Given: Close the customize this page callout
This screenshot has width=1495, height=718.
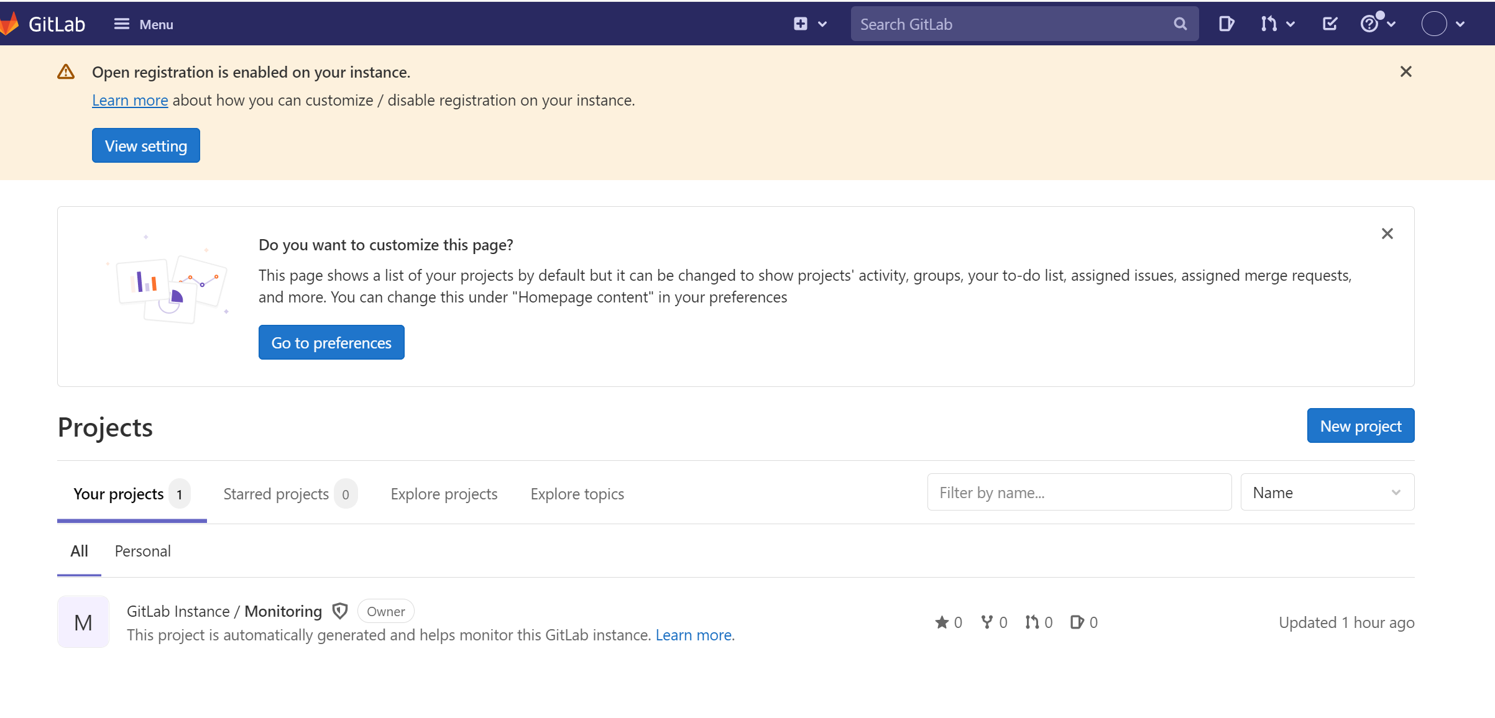Looking at the screenshot, I should pyautogui.click(x=1387, y=234).
